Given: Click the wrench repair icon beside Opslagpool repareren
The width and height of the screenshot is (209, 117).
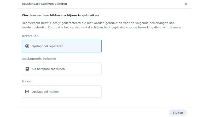Looking at the screenshot, I should (x=27, y=46).
